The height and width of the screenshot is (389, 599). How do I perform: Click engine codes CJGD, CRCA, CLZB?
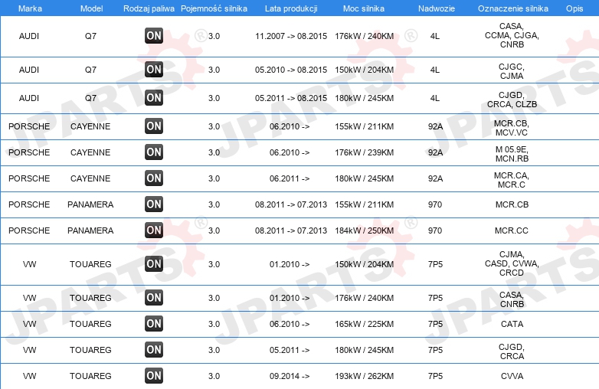512,100
